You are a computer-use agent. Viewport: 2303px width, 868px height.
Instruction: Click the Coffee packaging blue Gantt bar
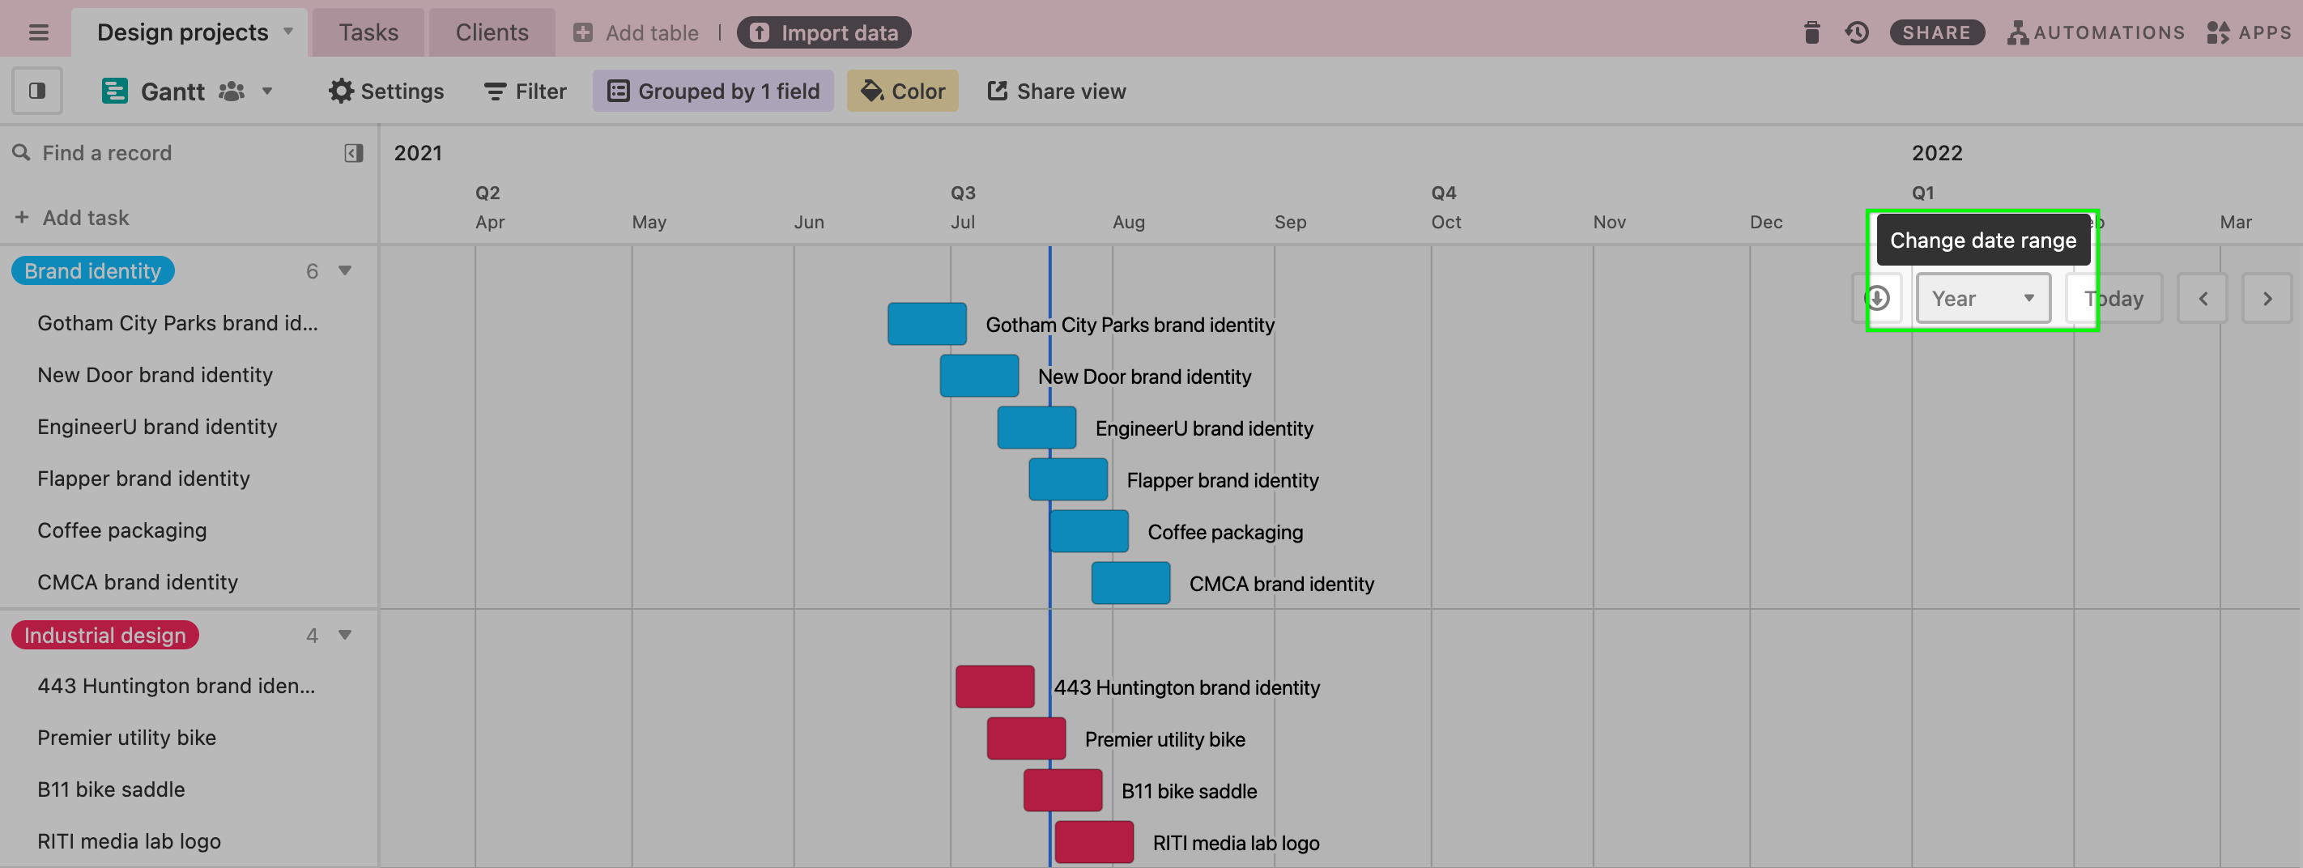coord(1089,531)
